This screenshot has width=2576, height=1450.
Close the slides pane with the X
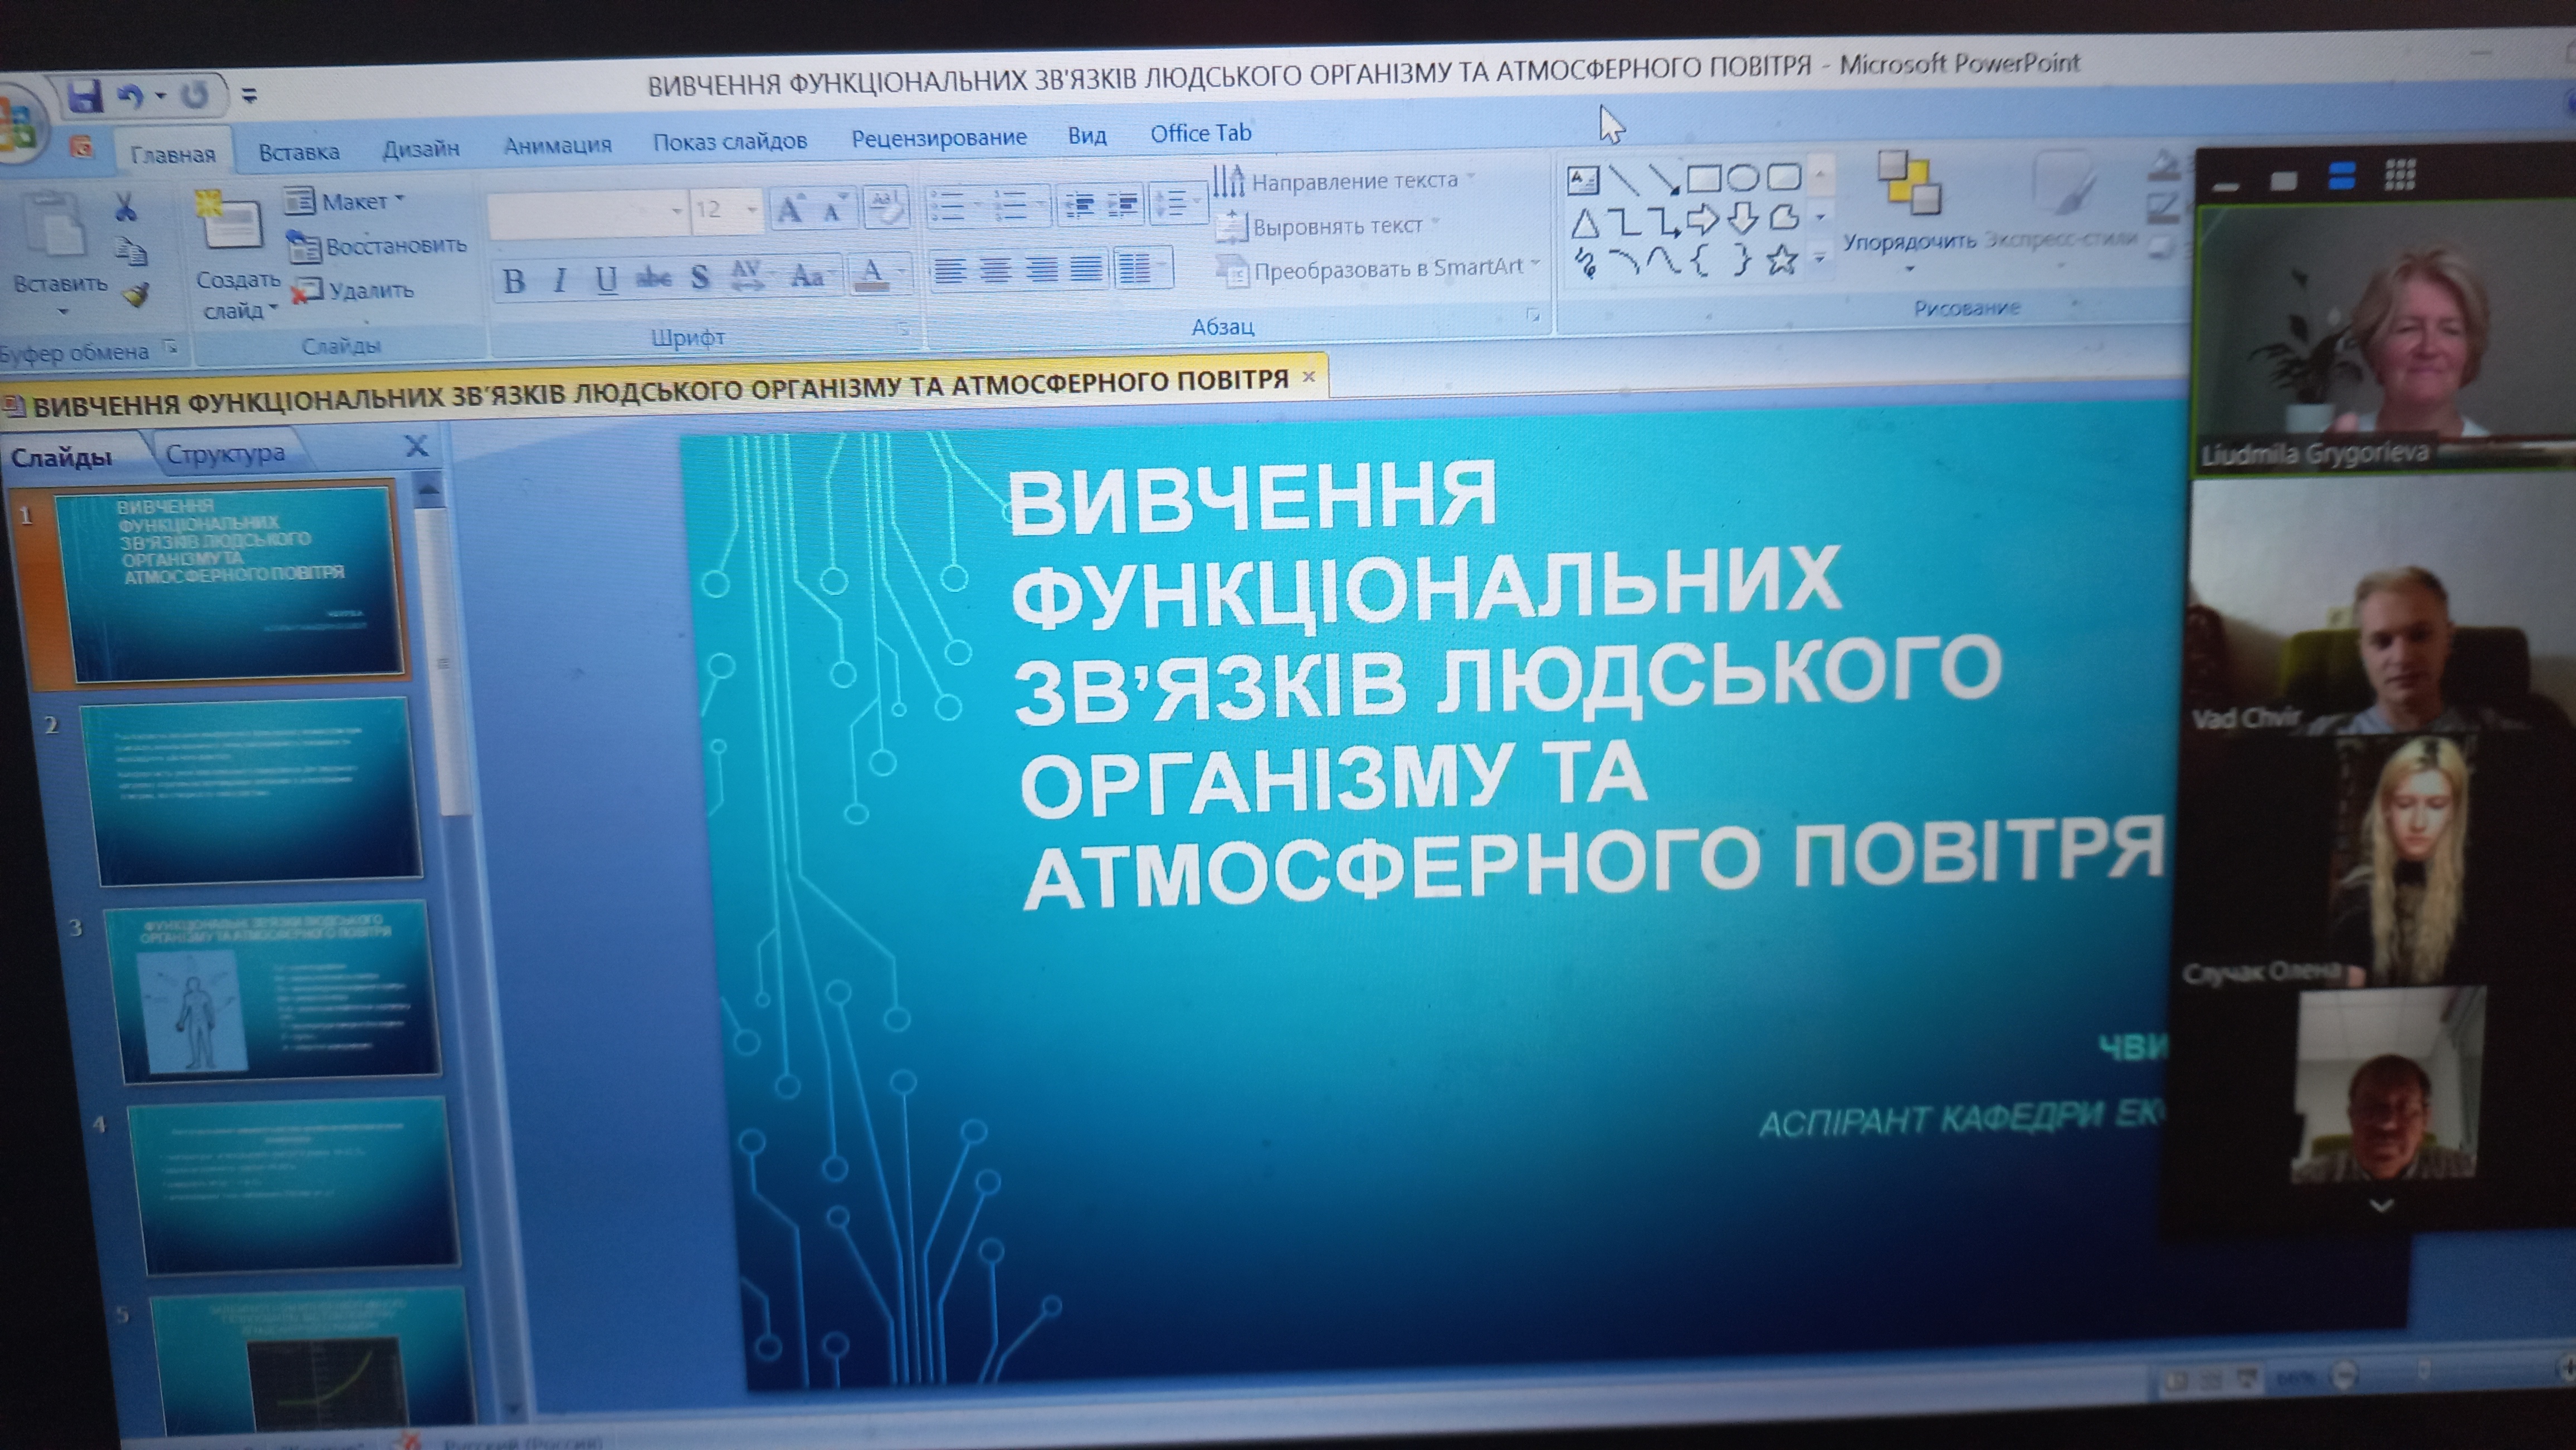[417, 447]
